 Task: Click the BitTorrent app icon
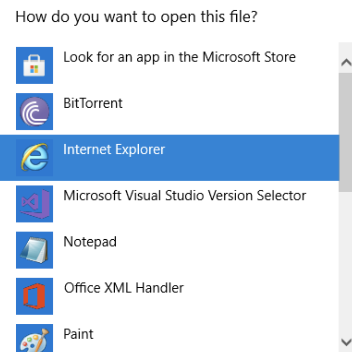(34, 112)
